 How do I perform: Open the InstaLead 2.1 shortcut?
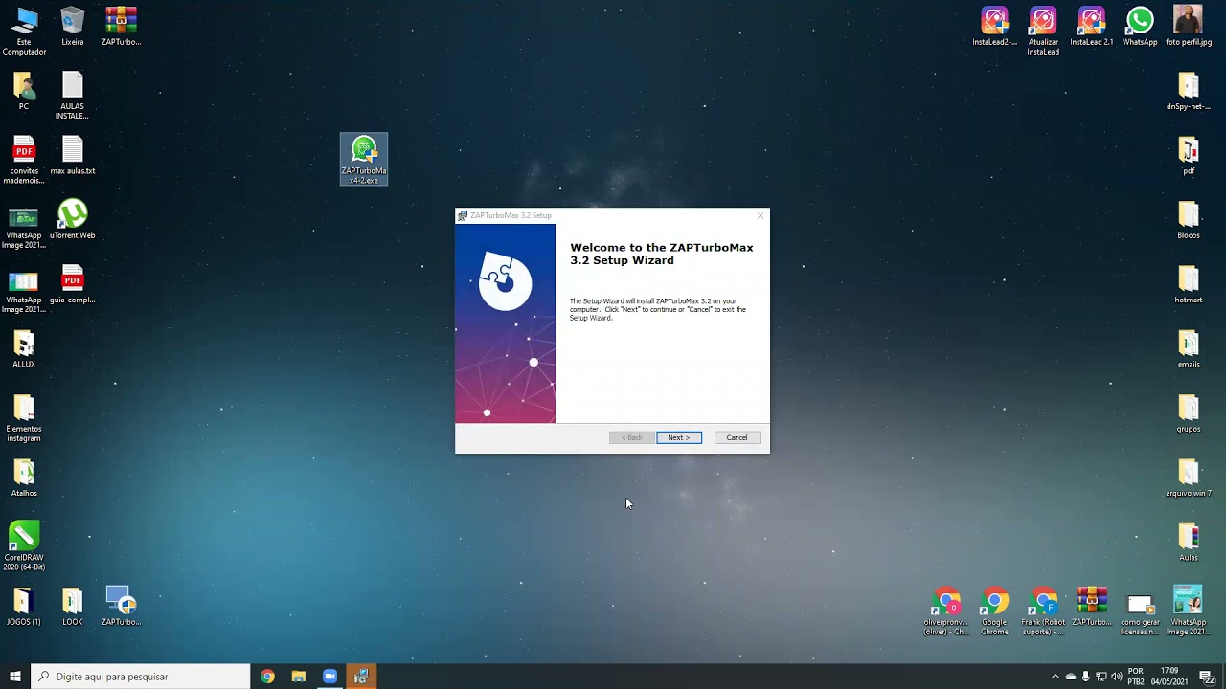coord(1092,26)
